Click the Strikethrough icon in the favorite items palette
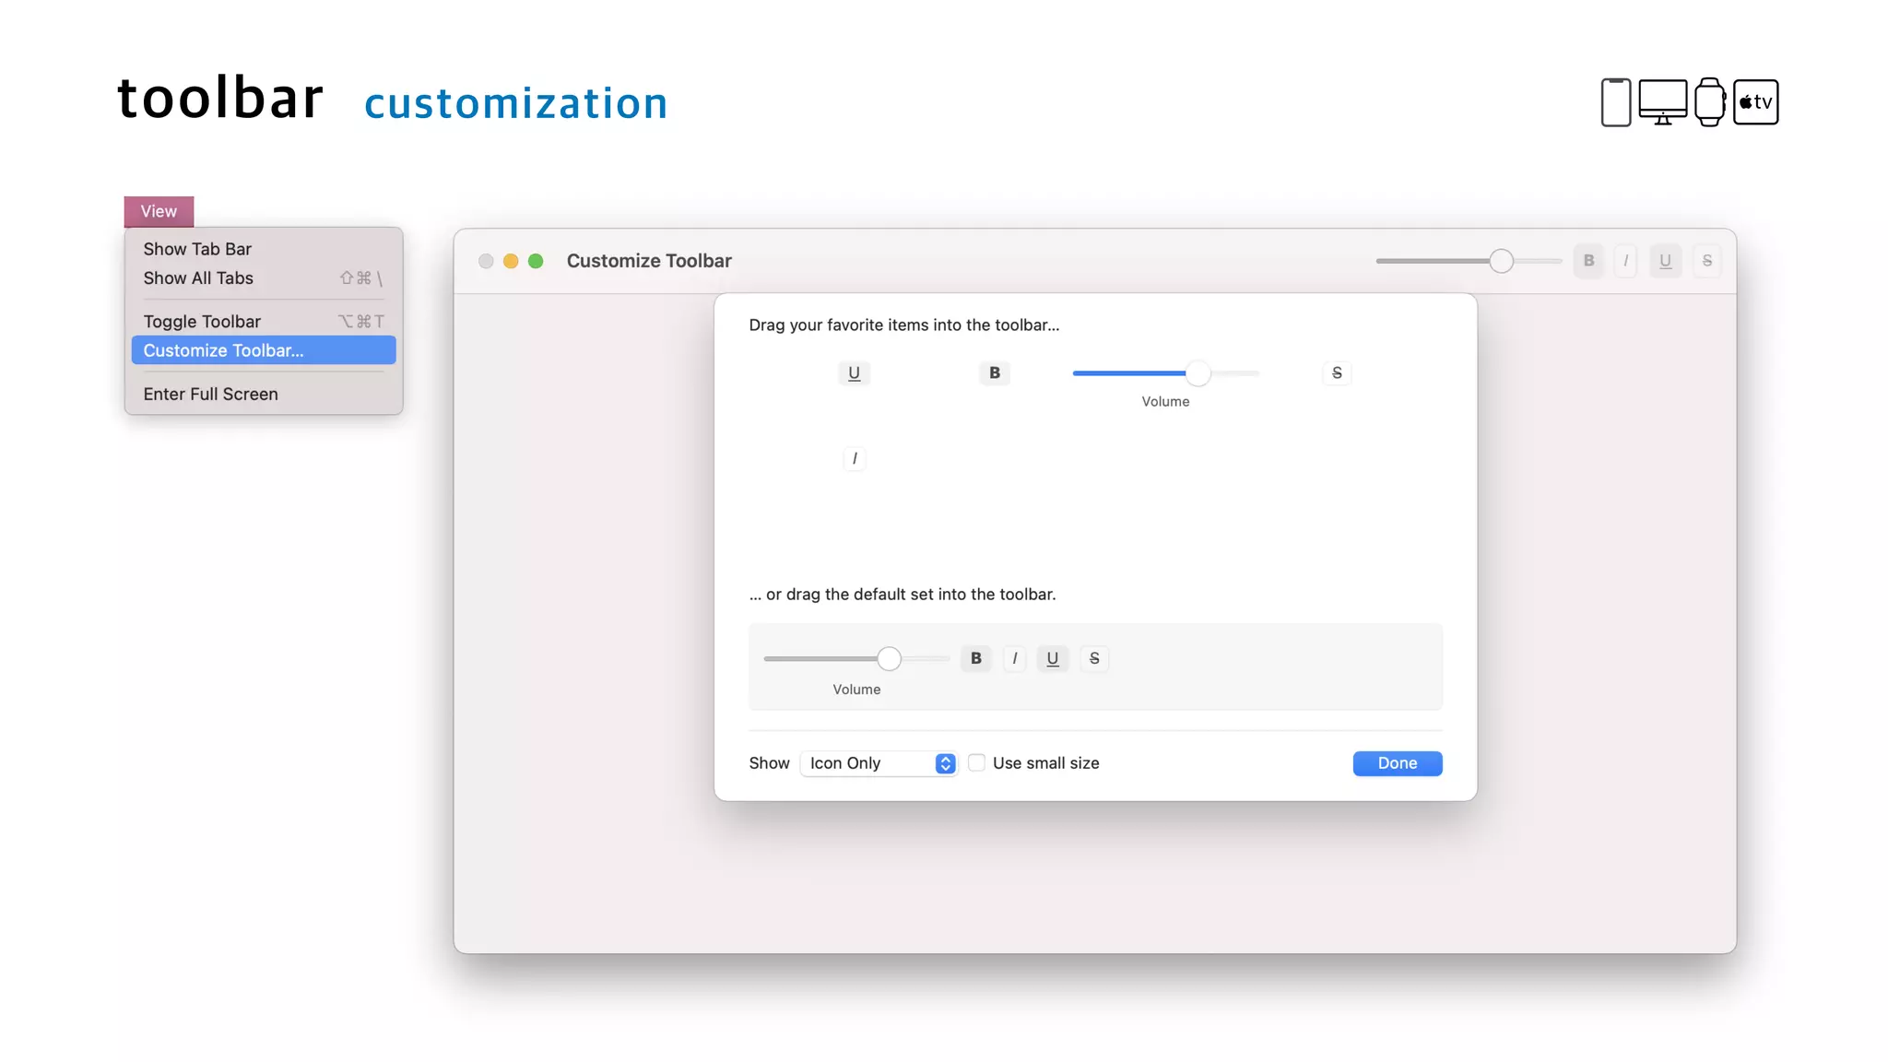 [1337, 373]
